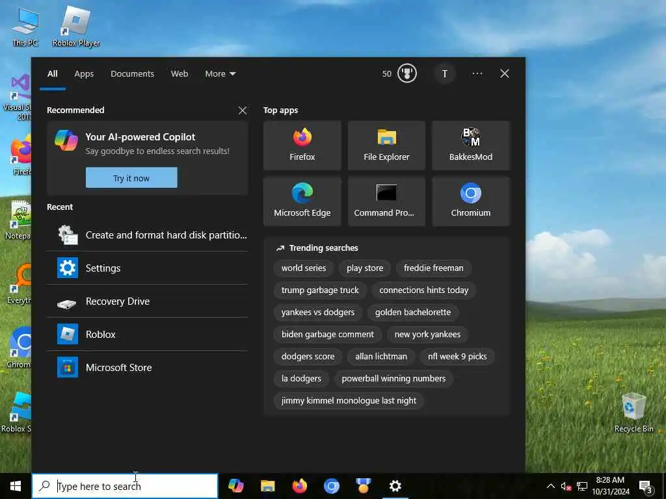Click the Copilot logo in Recommended card
This screenshot has width=666, height=499.
click(66, 140)
